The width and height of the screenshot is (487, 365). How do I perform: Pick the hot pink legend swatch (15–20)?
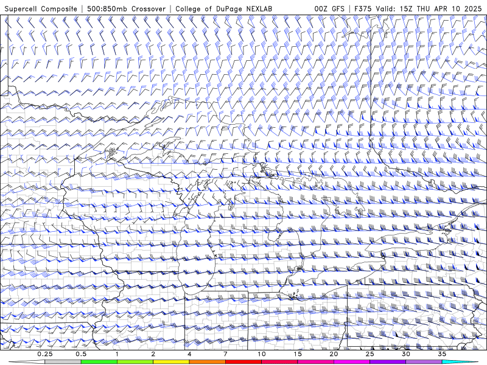coord(315,362)
